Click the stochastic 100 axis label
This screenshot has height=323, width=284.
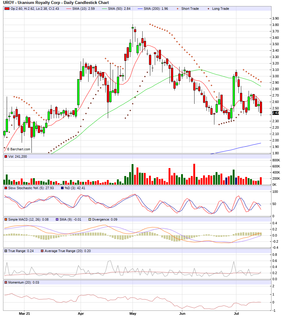[x=275, y=192]
